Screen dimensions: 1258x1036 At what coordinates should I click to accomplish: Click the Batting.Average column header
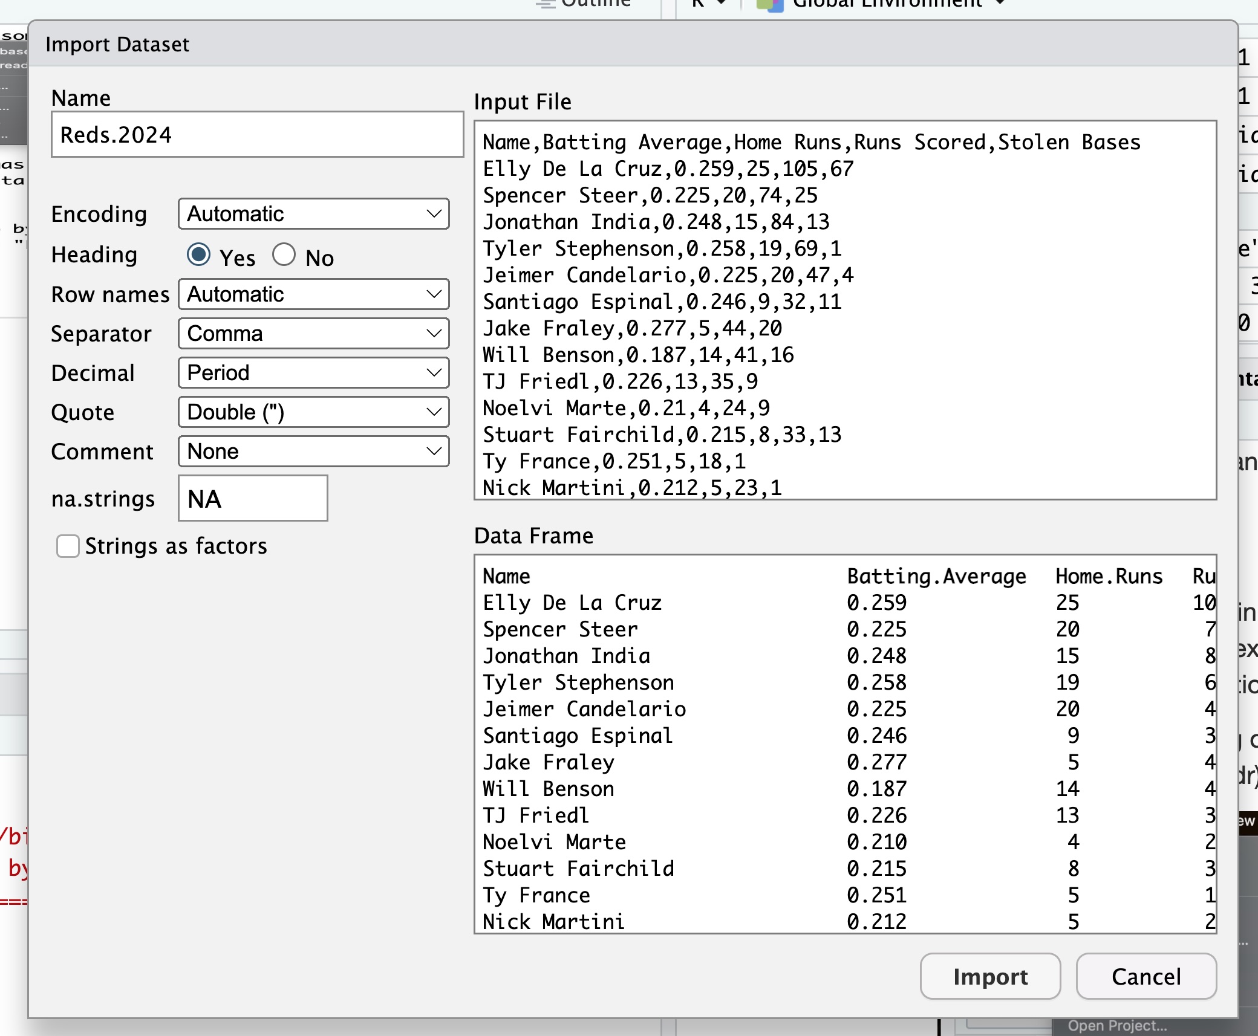pyautogui.click(x=936, y=576)
